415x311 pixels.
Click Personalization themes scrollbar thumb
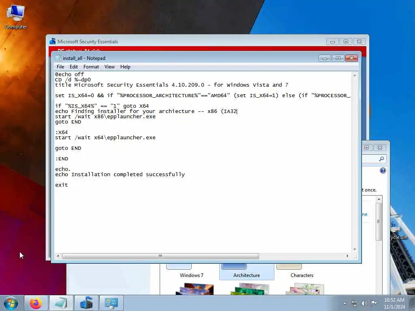379,222
